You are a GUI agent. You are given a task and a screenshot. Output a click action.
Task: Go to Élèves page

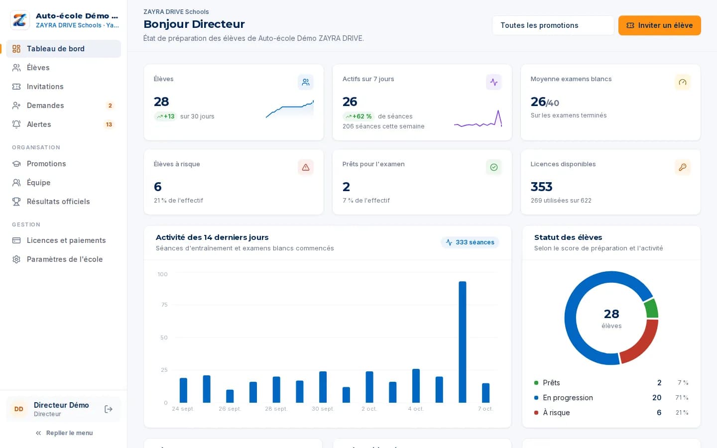coord(63,68)
